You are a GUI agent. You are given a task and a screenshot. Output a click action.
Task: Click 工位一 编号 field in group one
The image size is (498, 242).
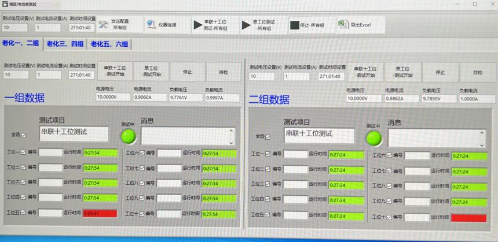coord(50,153)
